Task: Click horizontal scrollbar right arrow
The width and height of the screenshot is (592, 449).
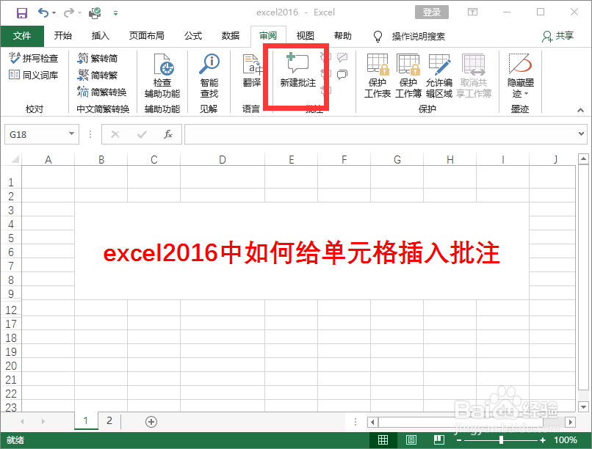Action: pyautogui.click(x=570, y=422)
